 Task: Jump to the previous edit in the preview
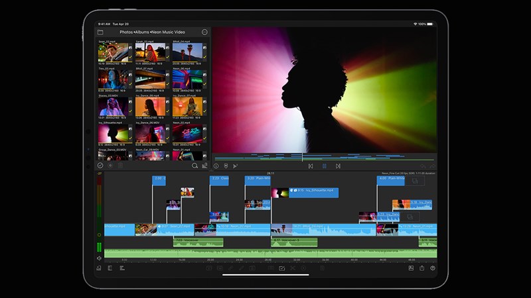311,166
